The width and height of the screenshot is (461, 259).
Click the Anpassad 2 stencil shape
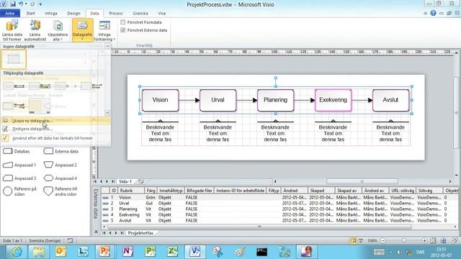pyautogui.click(x=61, y=165)
